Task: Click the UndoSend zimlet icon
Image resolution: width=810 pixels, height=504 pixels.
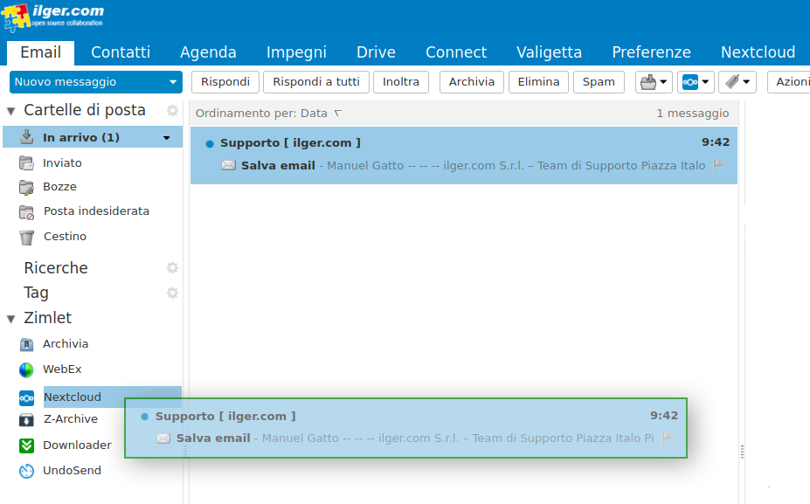Action: pos(26,471)
